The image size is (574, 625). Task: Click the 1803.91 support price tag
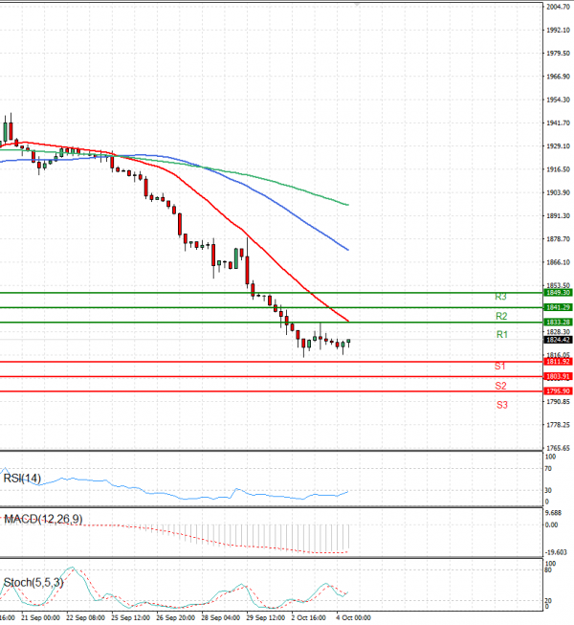click(558, 376)
